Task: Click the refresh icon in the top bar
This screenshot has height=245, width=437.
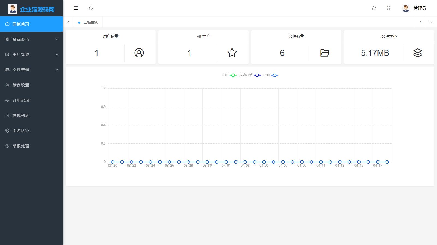Action: (91, 8)
